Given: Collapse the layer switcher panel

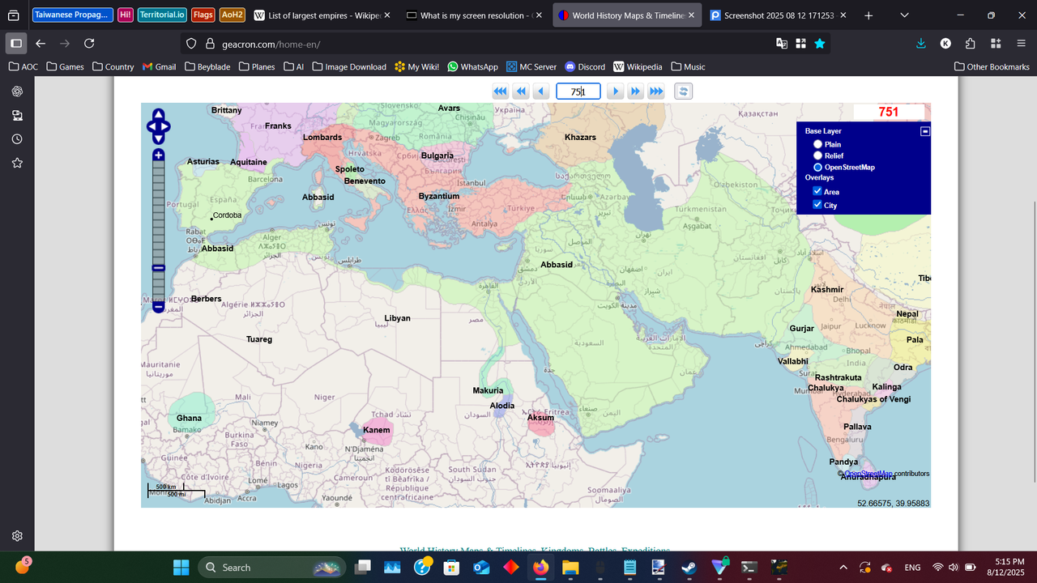Looking at the screenshot, I should (x=925, y=131).
